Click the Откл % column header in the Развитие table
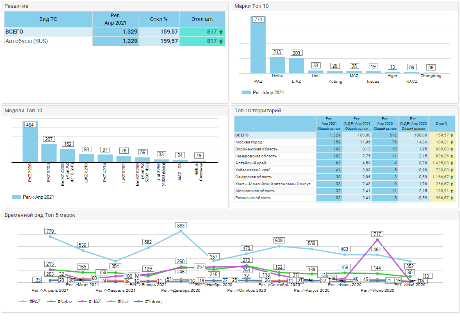The image size is (460, 325). (159, 19)
